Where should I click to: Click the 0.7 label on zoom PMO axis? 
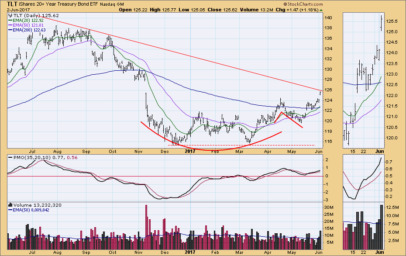tap(389, 162)
